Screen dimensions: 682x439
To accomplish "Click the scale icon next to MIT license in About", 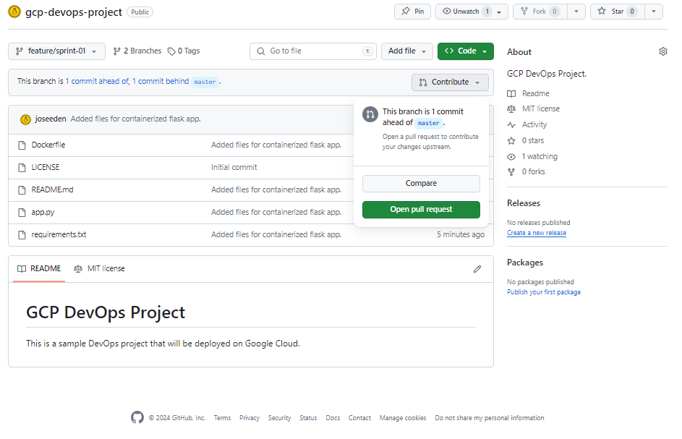I will pos(511,108).
